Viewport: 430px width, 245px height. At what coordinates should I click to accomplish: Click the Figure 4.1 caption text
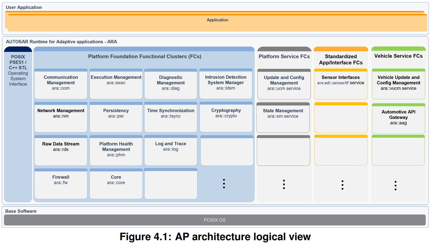click(215, 237)
